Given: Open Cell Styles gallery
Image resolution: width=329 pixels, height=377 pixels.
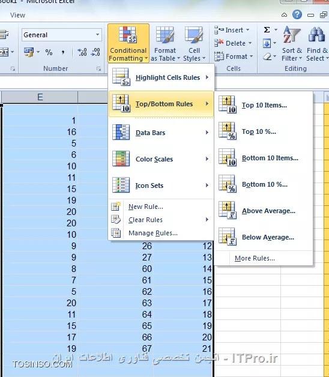Looking at the screenshot, I should 194,43.
